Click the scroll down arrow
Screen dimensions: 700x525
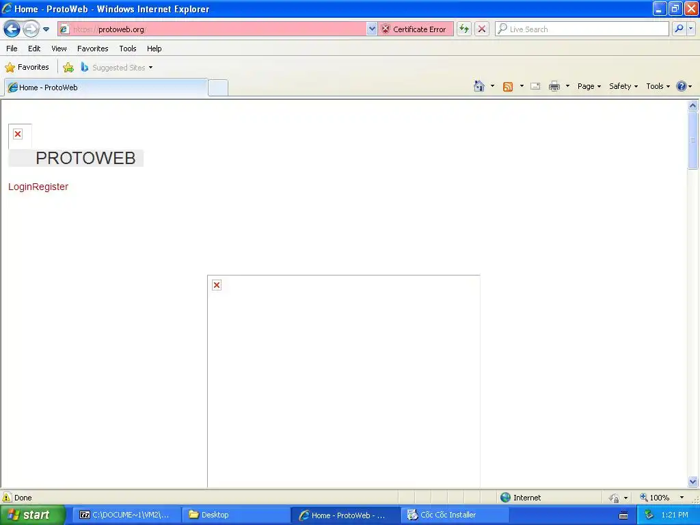tap(693, 481)
